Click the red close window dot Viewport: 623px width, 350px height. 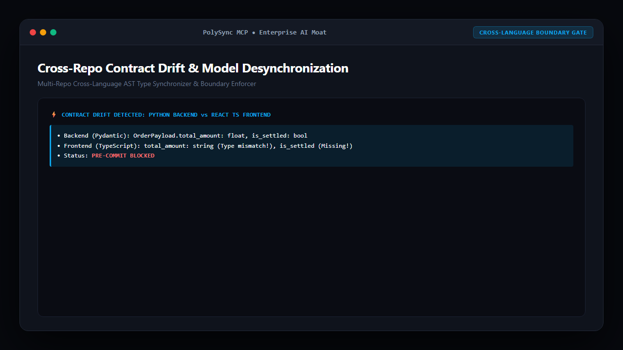33,33
